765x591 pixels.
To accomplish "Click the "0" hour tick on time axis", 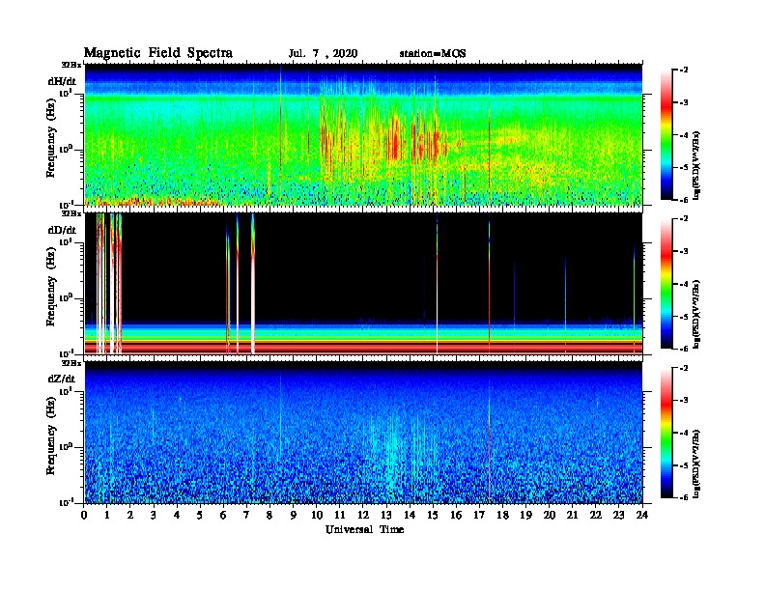I will [84, 515].
